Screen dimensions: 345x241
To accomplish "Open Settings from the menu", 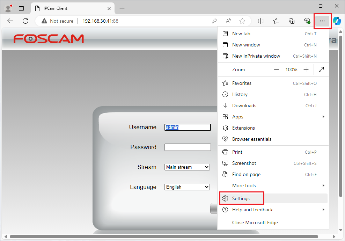I will [241, 198].
